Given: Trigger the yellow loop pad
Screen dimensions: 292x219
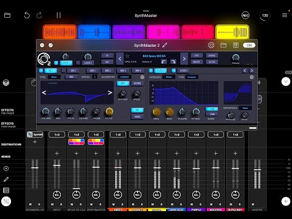Looking at the screenshot, I should click(x=232, y=32).
